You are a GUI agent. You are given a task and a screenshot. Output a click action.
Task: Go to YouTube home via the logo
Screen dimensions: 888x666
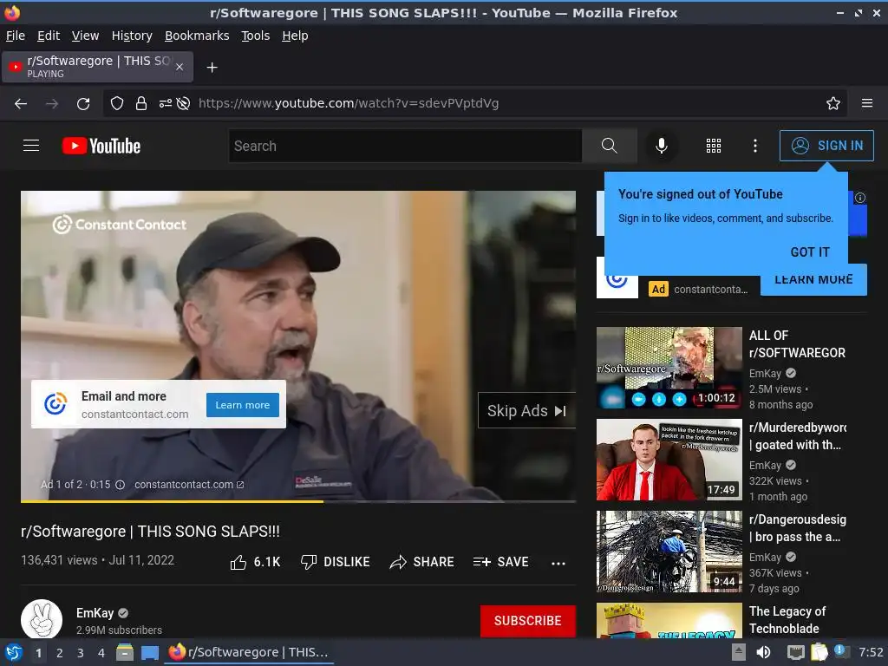pos(101,146)
